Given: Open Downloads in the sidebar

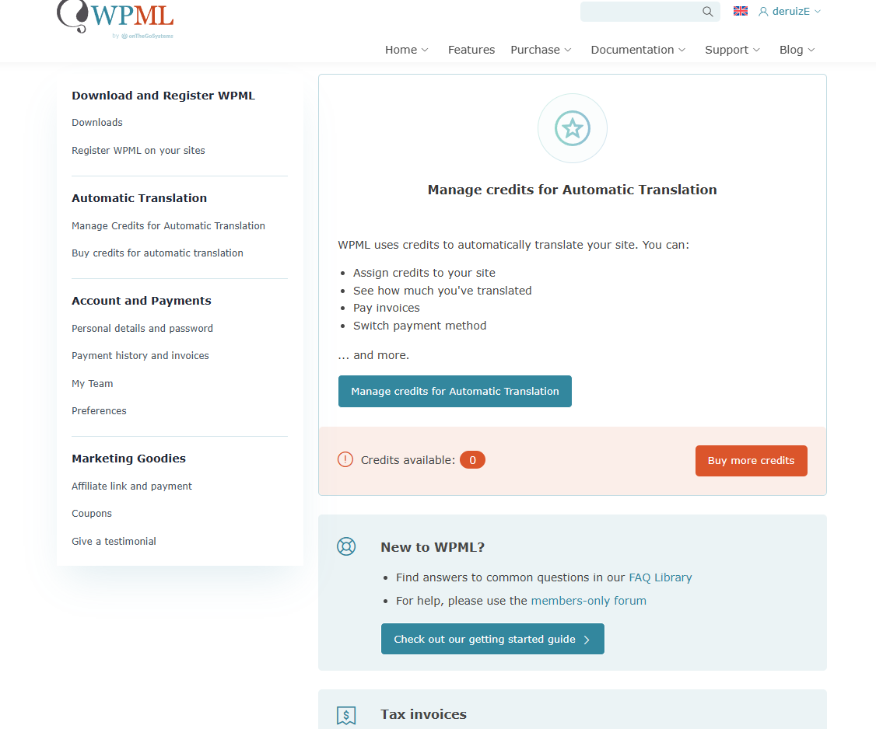Looking at the screenshot, I should tap(97, 122).
